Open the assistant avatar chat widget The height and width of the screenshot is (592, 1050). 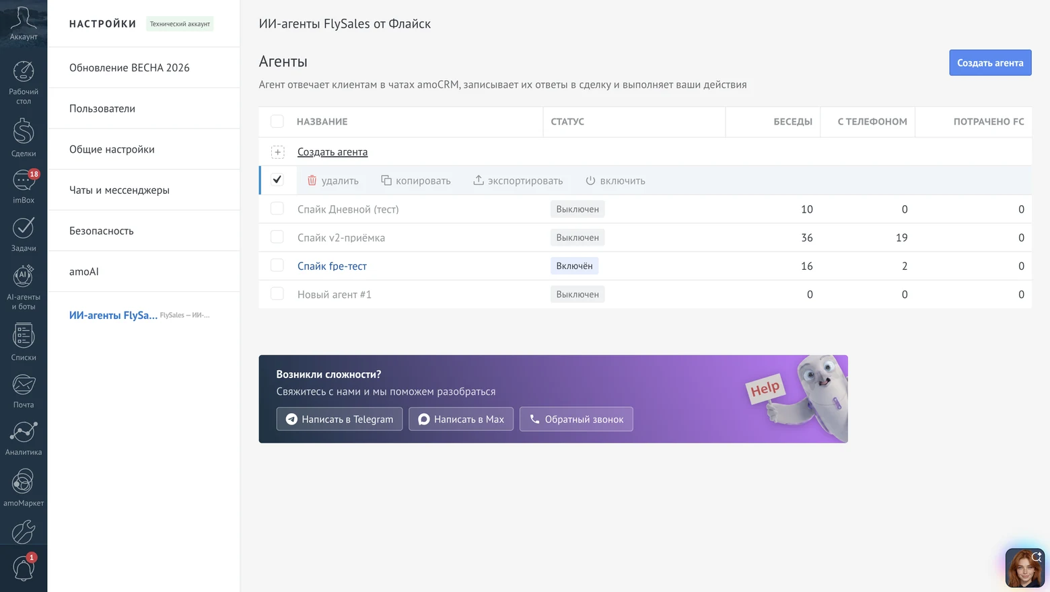click(1024, 568)
